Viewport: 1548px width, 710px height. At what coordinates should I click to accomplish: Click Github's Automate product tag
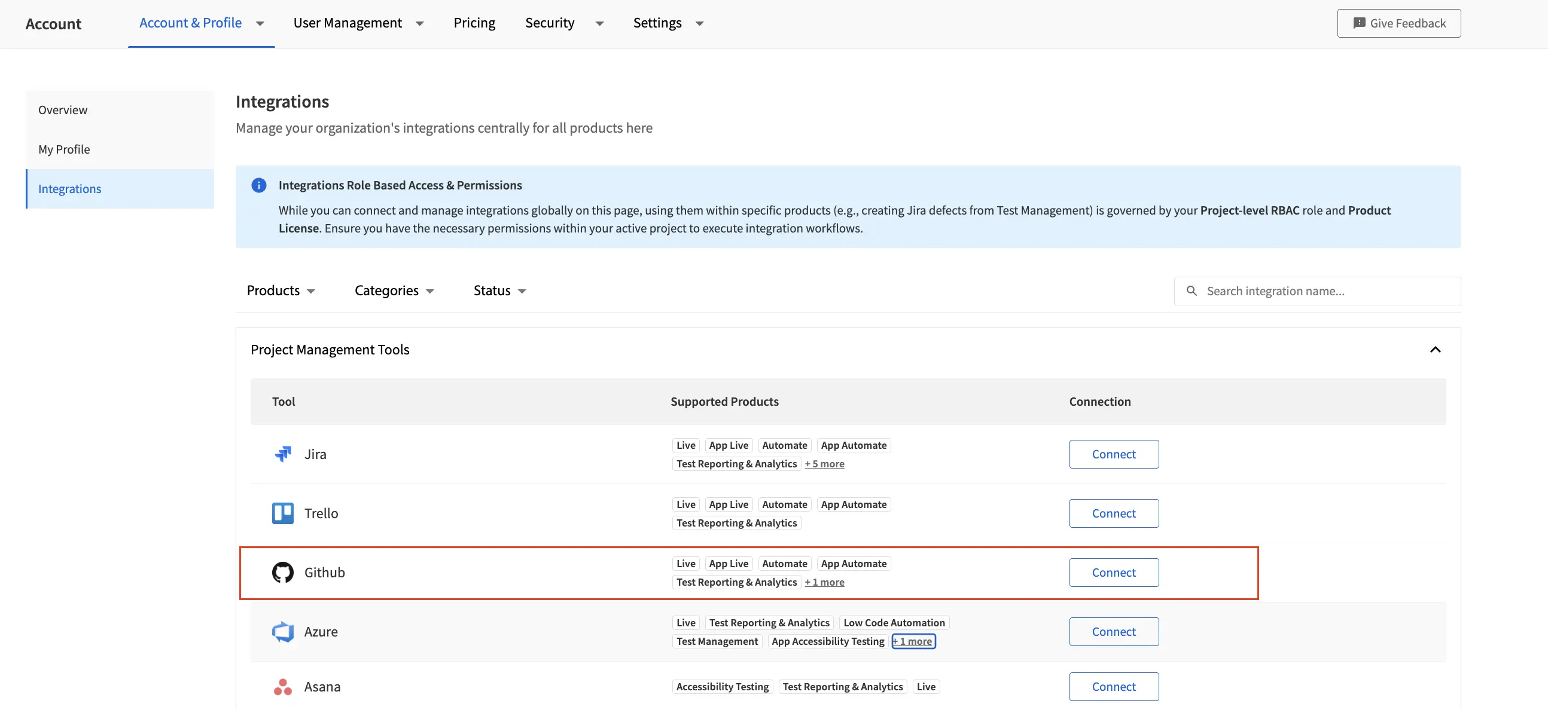(x=784, y=564)
